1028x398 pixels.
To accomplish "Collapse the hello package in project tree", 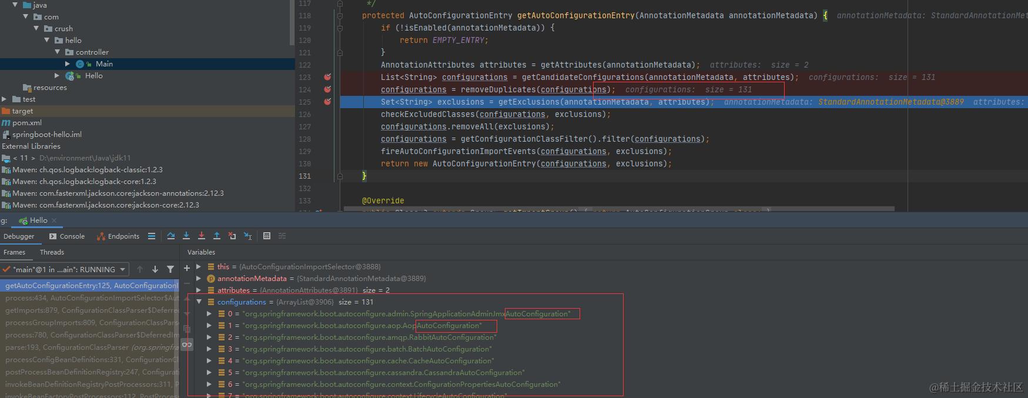I will [x=47, y=41].
